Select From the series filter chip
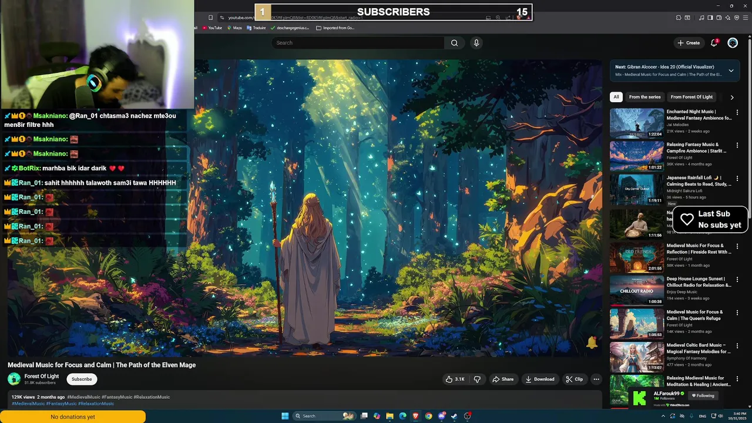The height and width of the screenshot is (423, 752). coord(644,97)
